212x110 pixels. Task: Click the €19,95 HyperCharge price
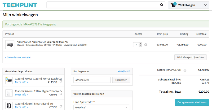pyautogui.click(x=53, y=94)
